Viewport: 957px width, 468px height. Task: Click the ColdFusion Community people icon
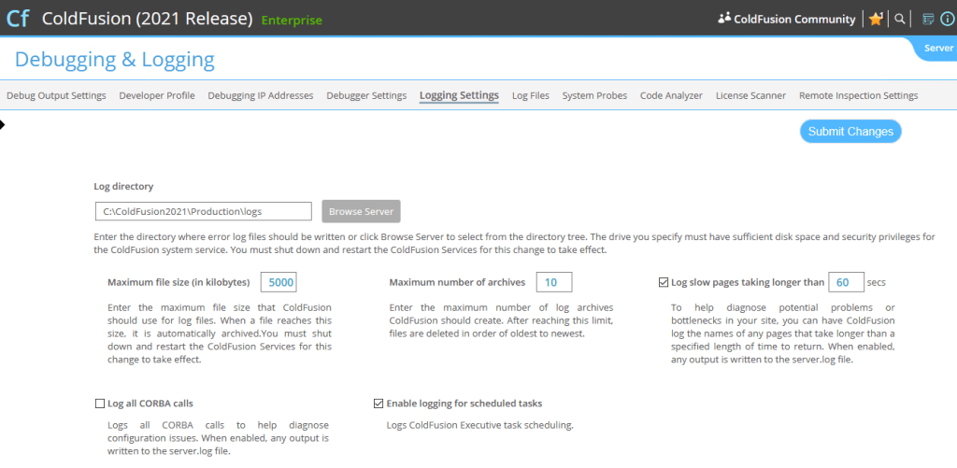click(x=723, y=19)
